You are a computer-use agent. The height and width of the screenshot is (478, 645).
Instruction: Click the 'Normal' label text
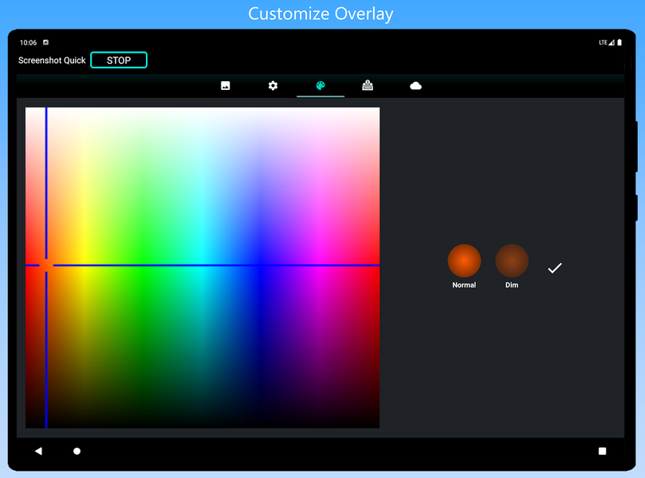tap(464, 285)
